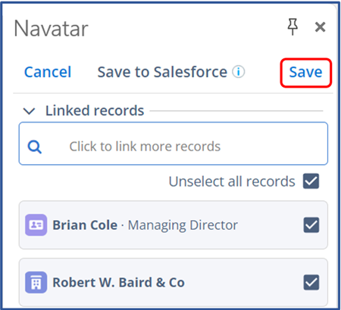
Task: Click the Unselect all records label
Action: pyautogui.click(x=232, y=181)
